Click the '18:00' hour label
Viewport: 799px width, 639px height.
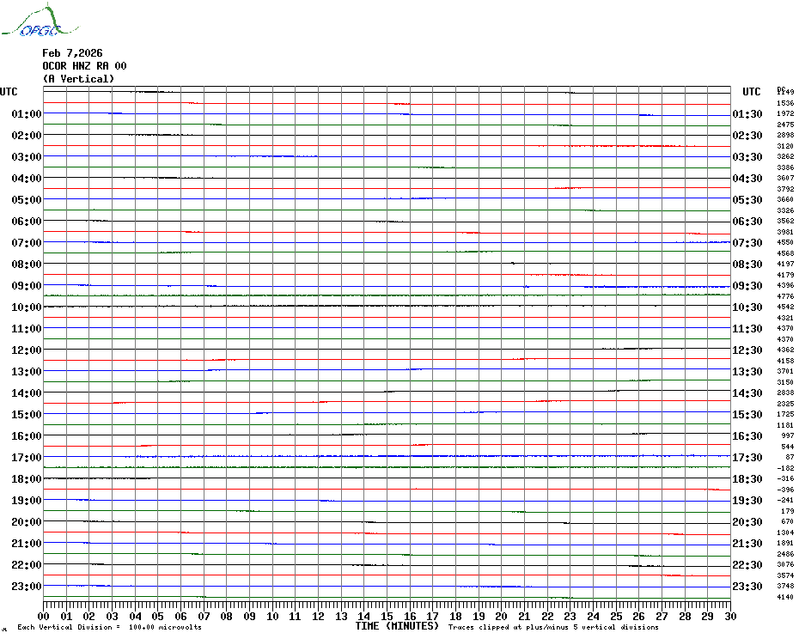pos(27,479)
